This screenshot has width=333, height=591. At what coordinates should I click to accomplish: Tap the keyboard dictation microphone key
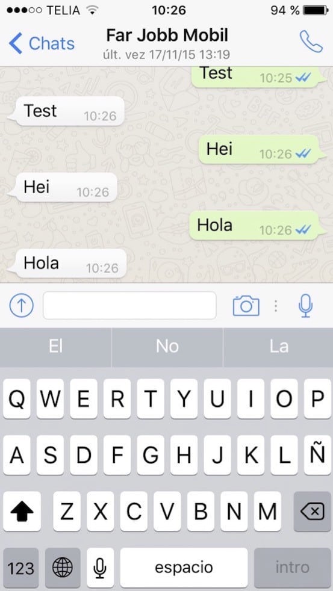click(x=100, y=568)
